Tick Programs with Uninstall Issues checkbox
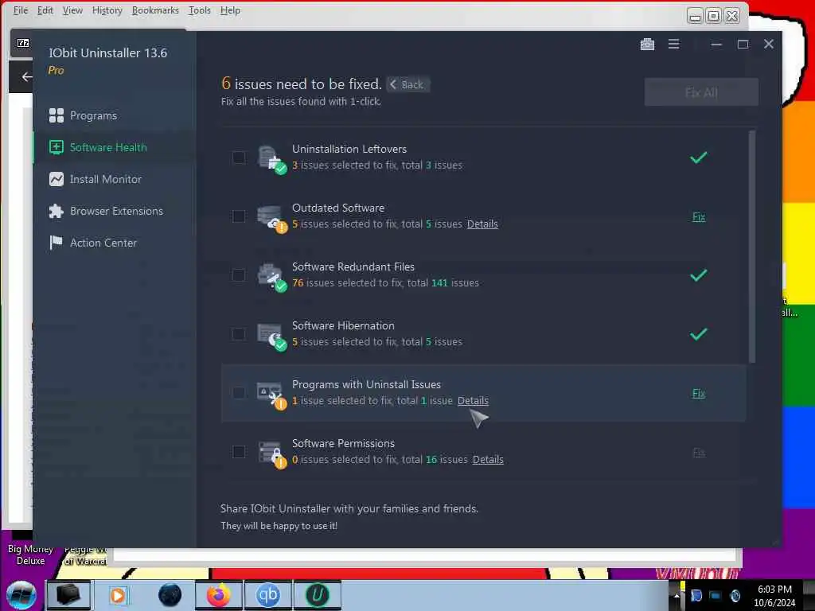The image size is (815, 611). click(x=239, y=393)
